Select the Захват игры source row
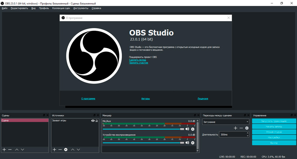The image size is (297, 159). (x=75, y=120)
